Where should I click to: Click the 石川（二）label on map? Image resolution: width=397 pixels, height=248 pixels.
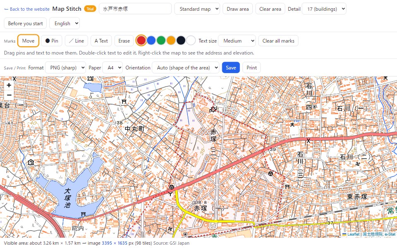(x=355, y=157)
